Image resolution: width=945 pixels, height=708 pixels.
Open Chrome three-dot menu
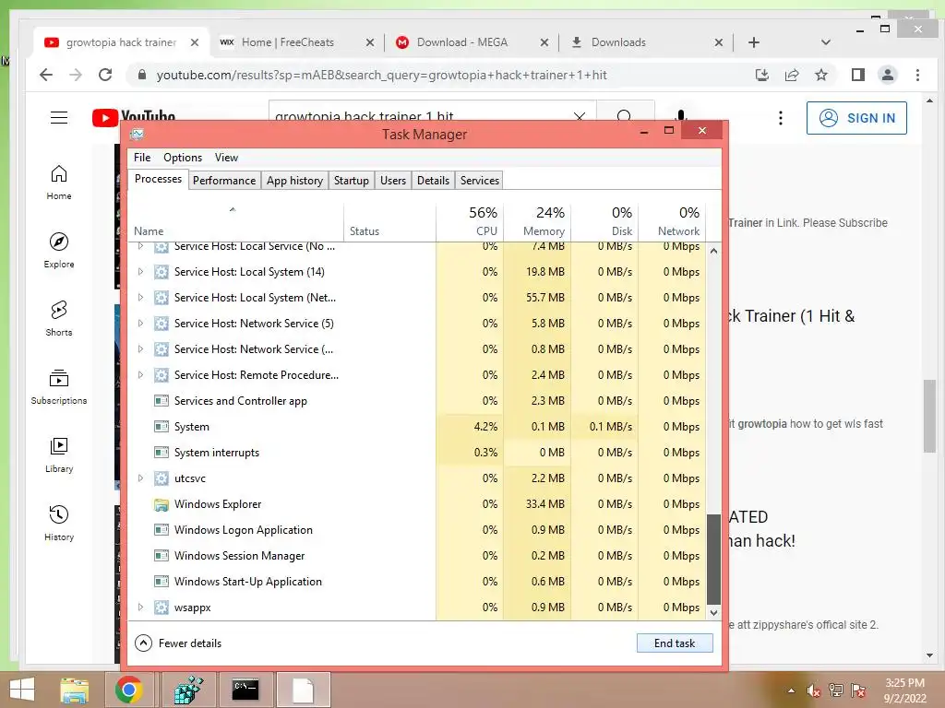pos(917,75)
